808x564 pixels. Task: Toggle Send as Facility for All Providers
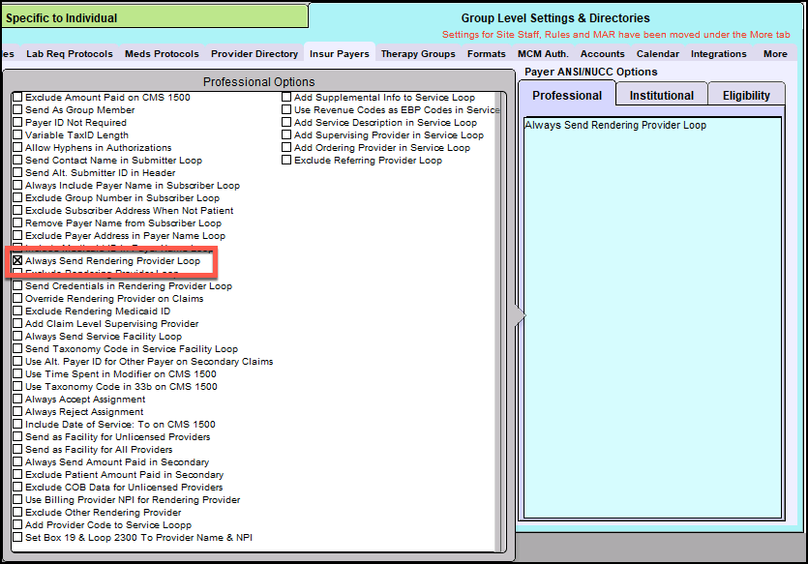tap(17, 449)
